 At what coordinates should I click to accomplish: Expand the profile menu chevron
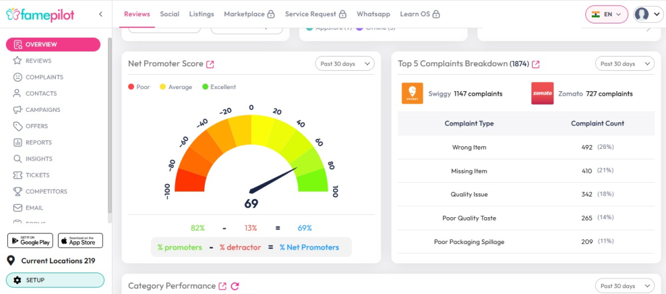pos(656,14)
